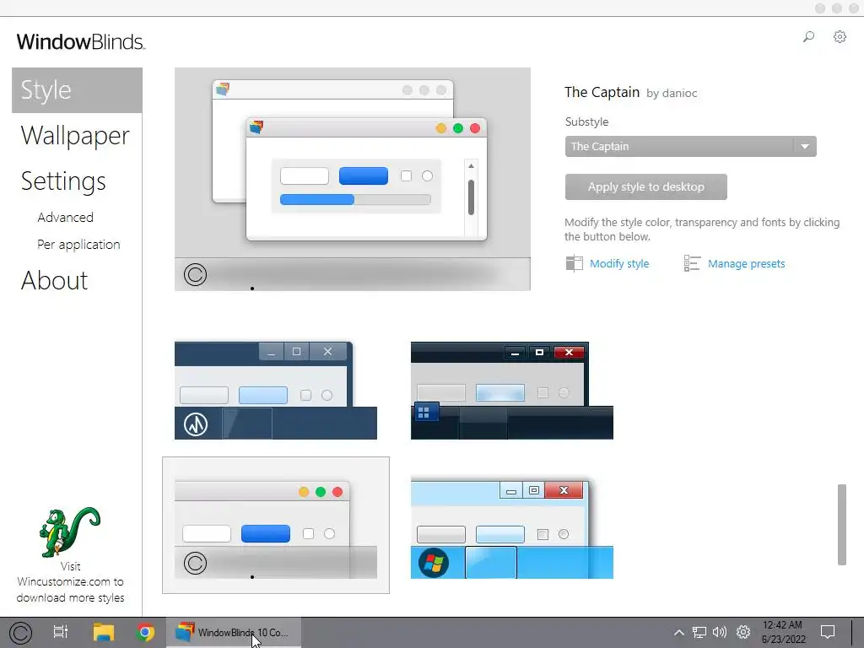Click the taskbar clock showing 12:42 AM
864x648 pixels.
783,633
